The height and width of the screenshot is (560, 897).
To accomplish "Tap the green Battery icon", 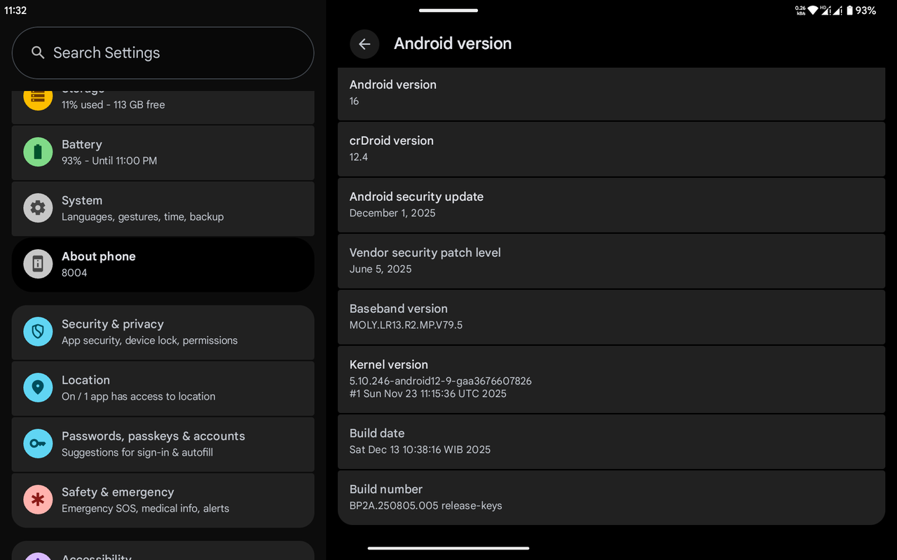I will (38, 152).
